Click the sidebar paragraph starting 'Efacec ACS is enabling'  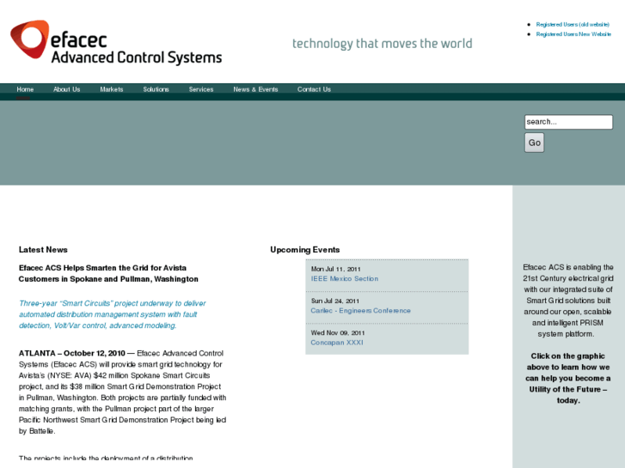pos(568,301)
